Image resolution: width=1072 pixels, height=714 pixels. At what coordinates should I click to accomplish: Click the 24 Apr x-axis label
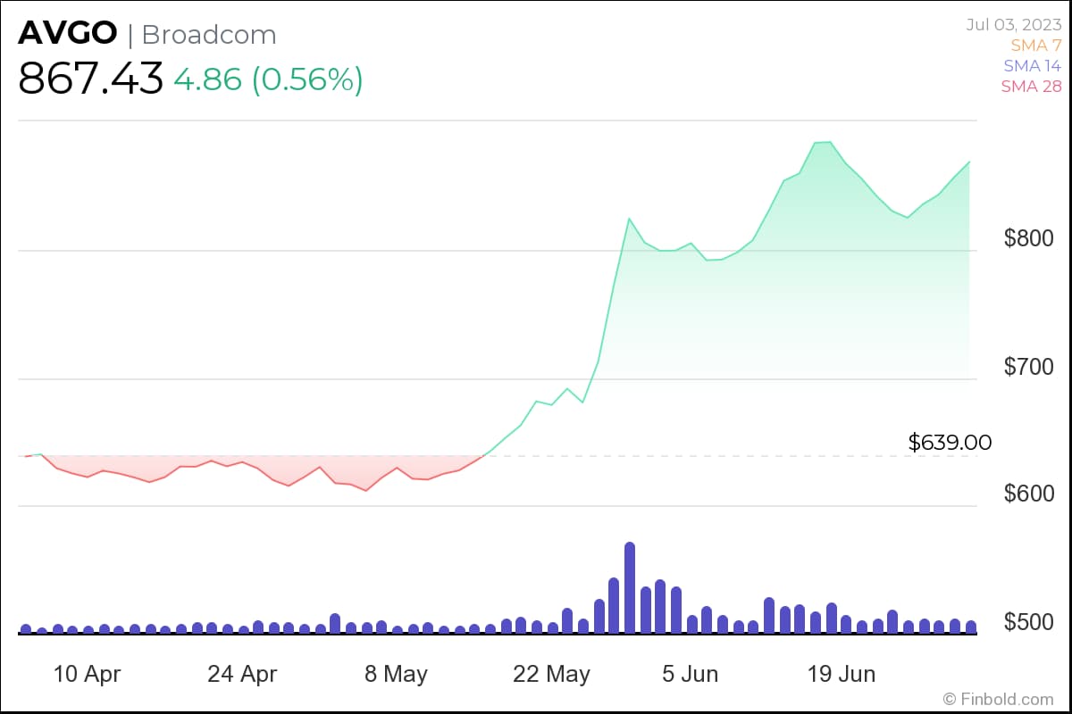pos(242,674)
